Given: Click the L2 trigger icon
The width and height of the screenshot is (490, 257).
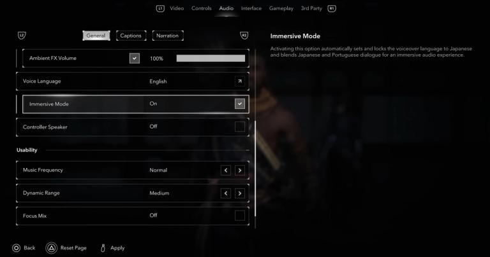Looking at the screenshot, I should point(22,36).
